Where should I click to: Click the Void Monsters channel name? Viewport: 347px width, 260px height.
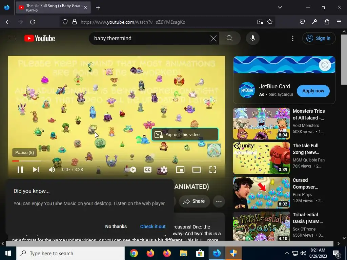click(306, 125)
